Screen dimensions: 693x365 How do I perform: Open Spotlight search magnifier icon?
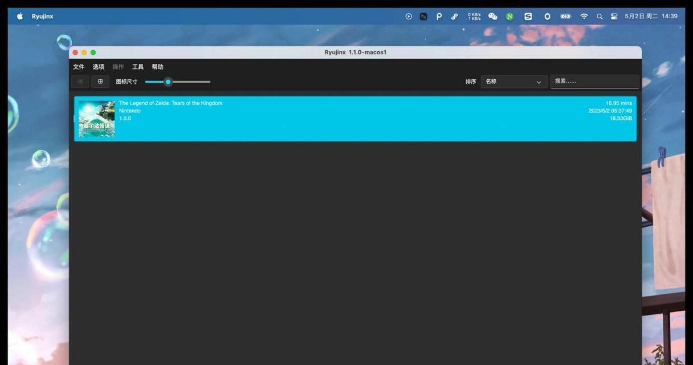[600, 17]
